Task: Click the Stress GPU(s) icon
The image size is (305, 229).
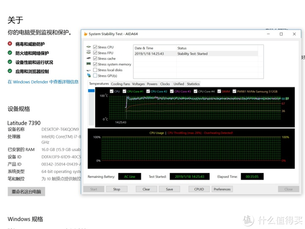Action: 88,76
